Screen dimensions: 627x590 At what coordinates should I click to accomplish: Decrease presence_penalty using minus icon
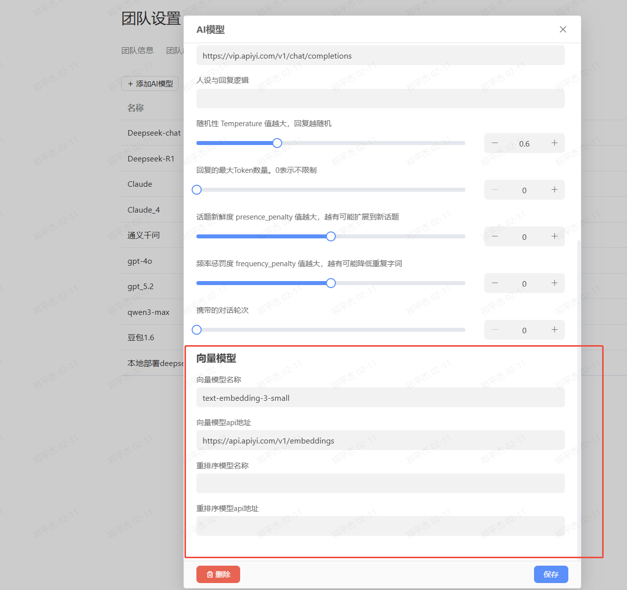495,236
